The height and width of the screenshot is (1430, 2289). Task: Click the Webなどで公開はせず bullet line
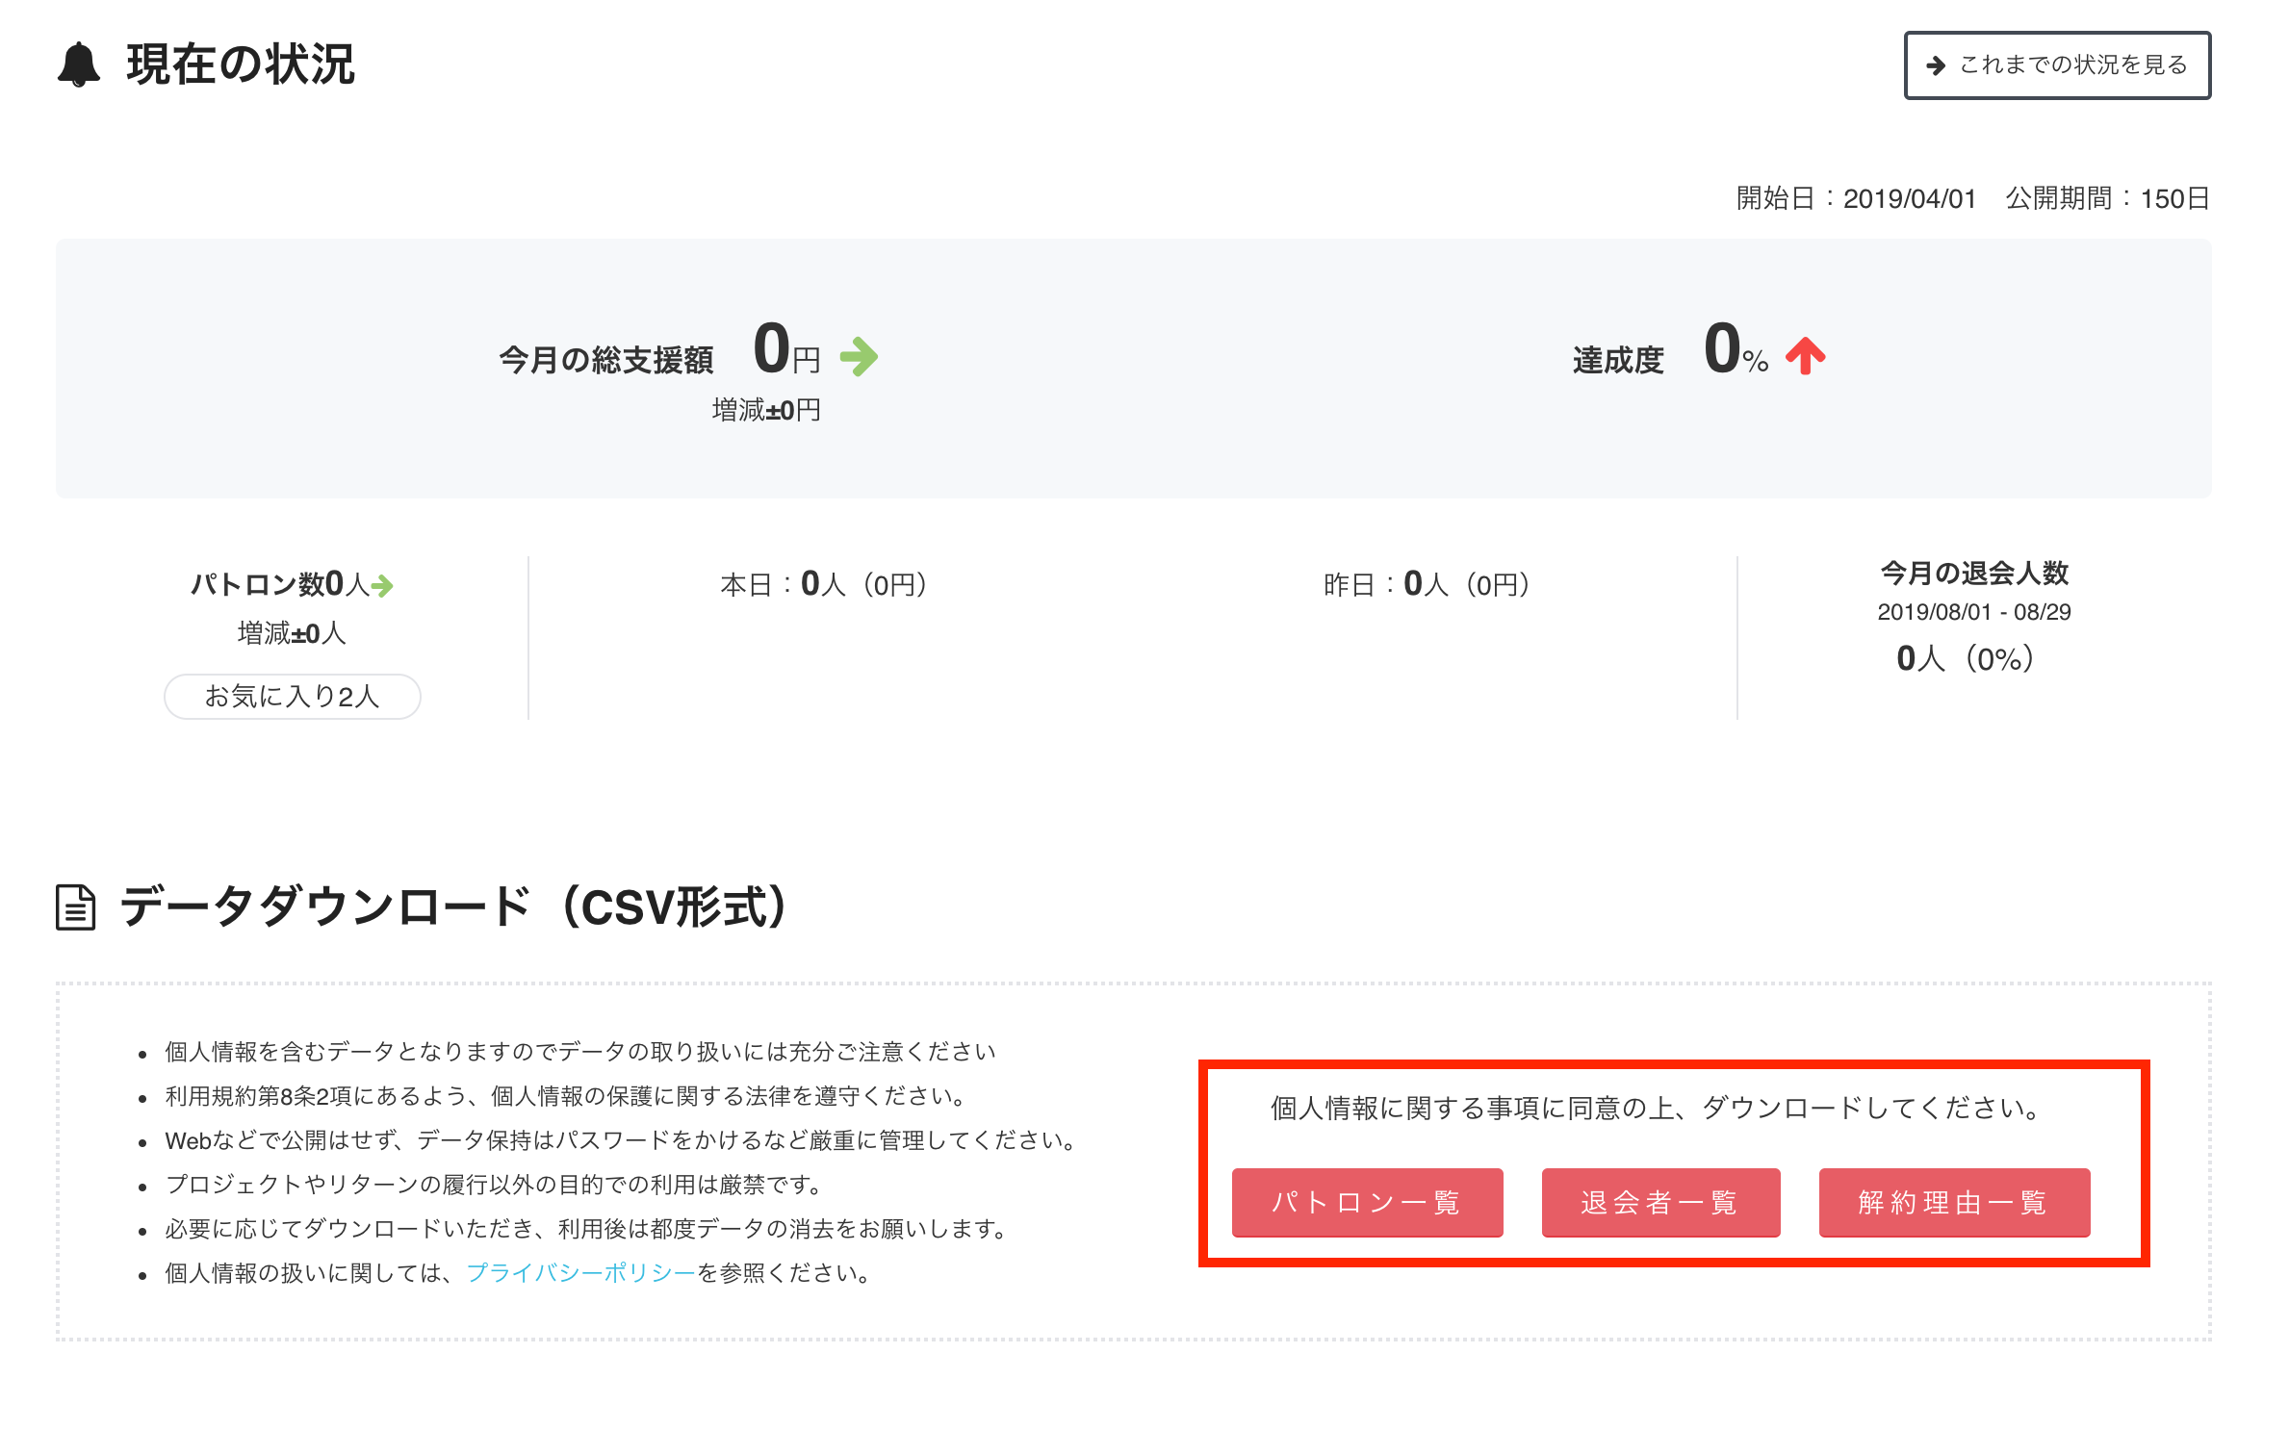point(622,1140)
